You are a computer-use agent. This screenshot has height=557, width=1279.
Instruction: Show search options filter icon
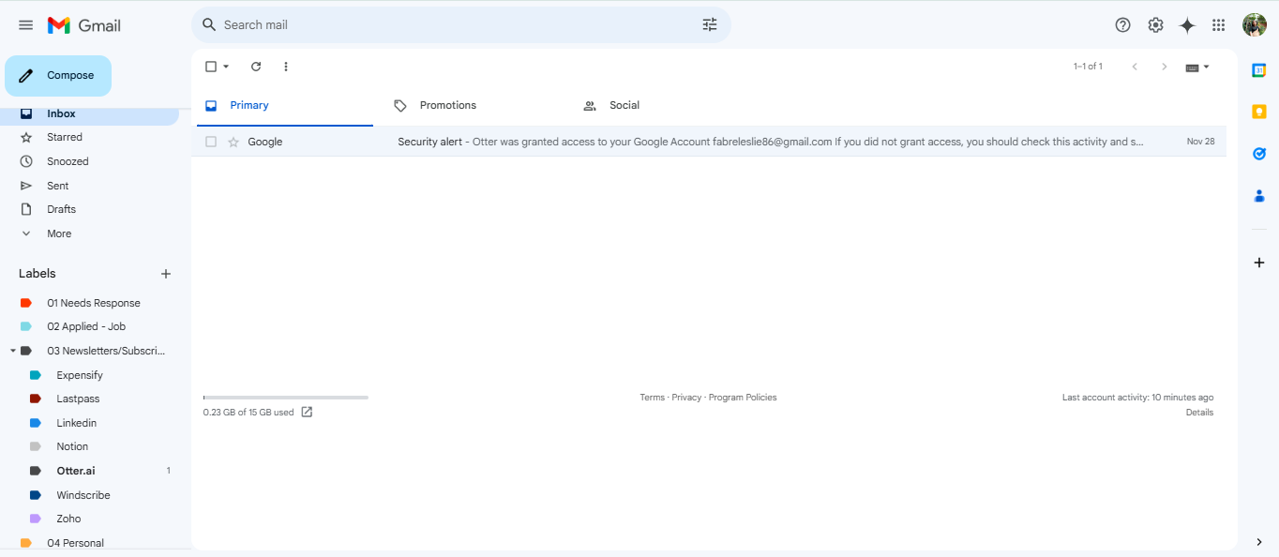coord(710,24)
